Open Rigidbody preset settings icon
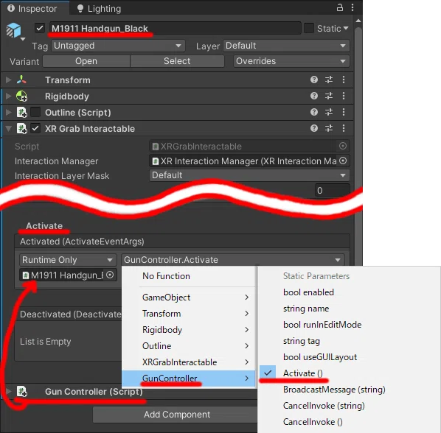This screenshot has height=433, width=441. (329, 96)
